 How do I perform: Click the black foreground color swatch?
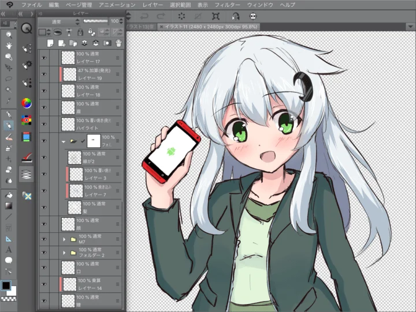[x=6, y=285]
